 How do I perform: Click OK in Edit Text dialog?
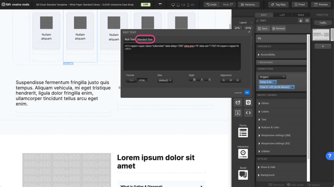point(247,93)
